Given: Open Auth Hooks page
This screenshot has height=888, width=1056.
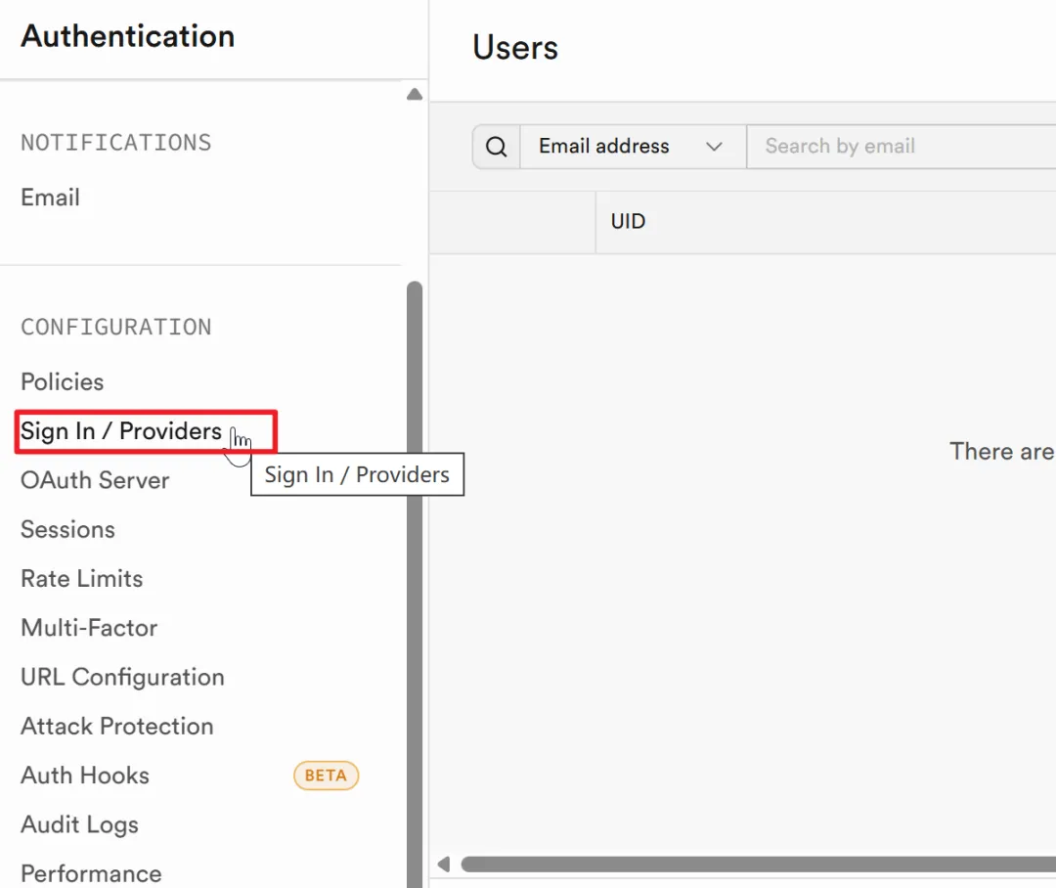Looking at the screenshot, I should click(85, 776).
